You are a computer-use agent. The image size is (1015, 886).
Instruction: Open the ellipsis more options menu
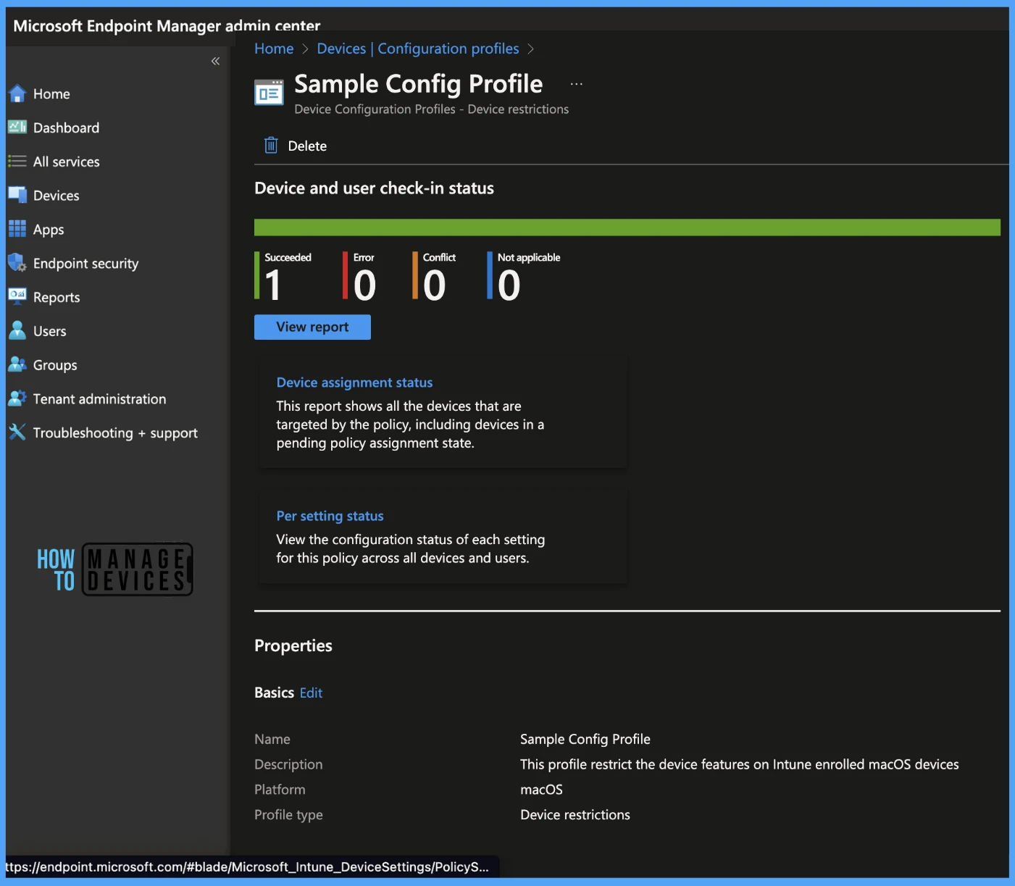pos(577,84)
